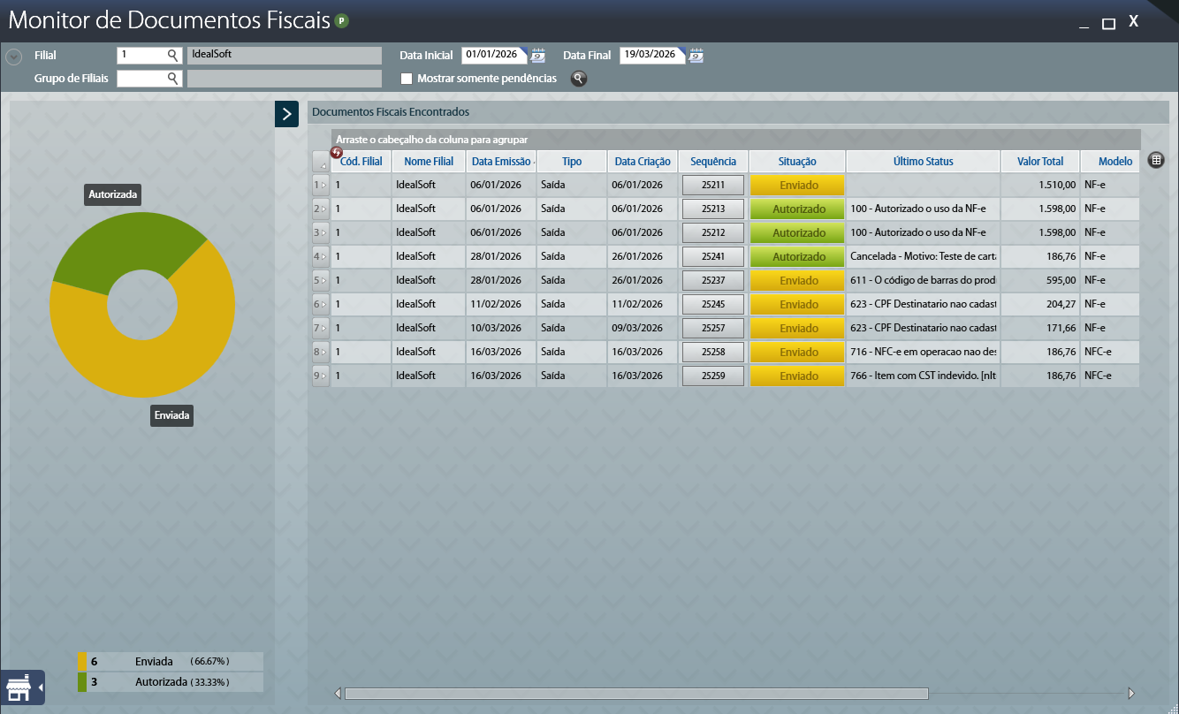Image resolution: width=1179 pixels, height=714 pixels.
Task: Click the store icon at bottom left
Action: [19, 687]
